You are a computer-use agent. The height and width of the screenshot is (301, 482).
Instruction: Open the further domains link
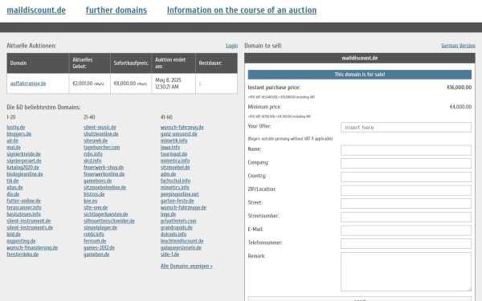pyautogui.click(x=116, y=10)
